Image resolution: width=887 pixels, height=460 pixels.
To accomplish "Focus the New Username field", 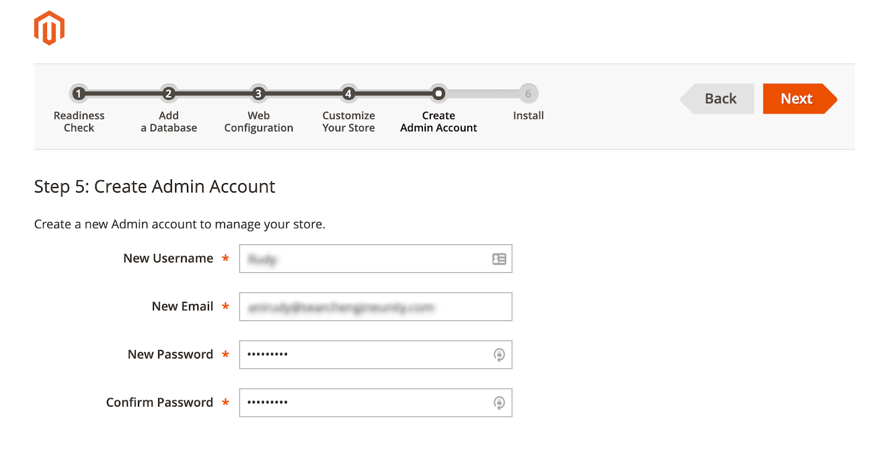I will [x=375, y=259].
